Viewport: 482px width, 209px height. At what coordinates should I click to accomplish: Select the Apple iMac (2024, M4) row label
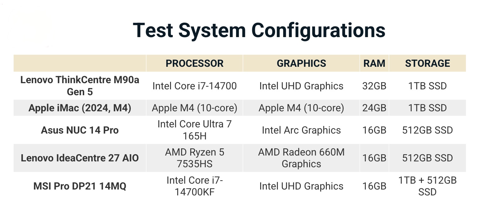pyautogui.click(x=80, y=108)
